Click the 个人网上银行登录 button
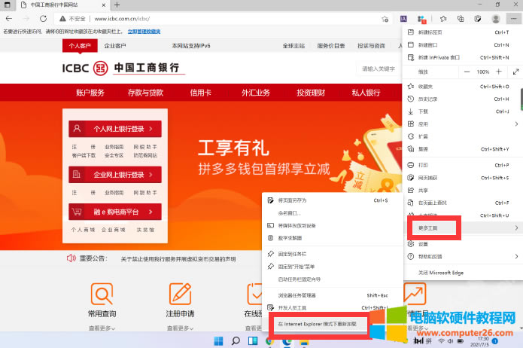523x348 pixels. (115, 129)
